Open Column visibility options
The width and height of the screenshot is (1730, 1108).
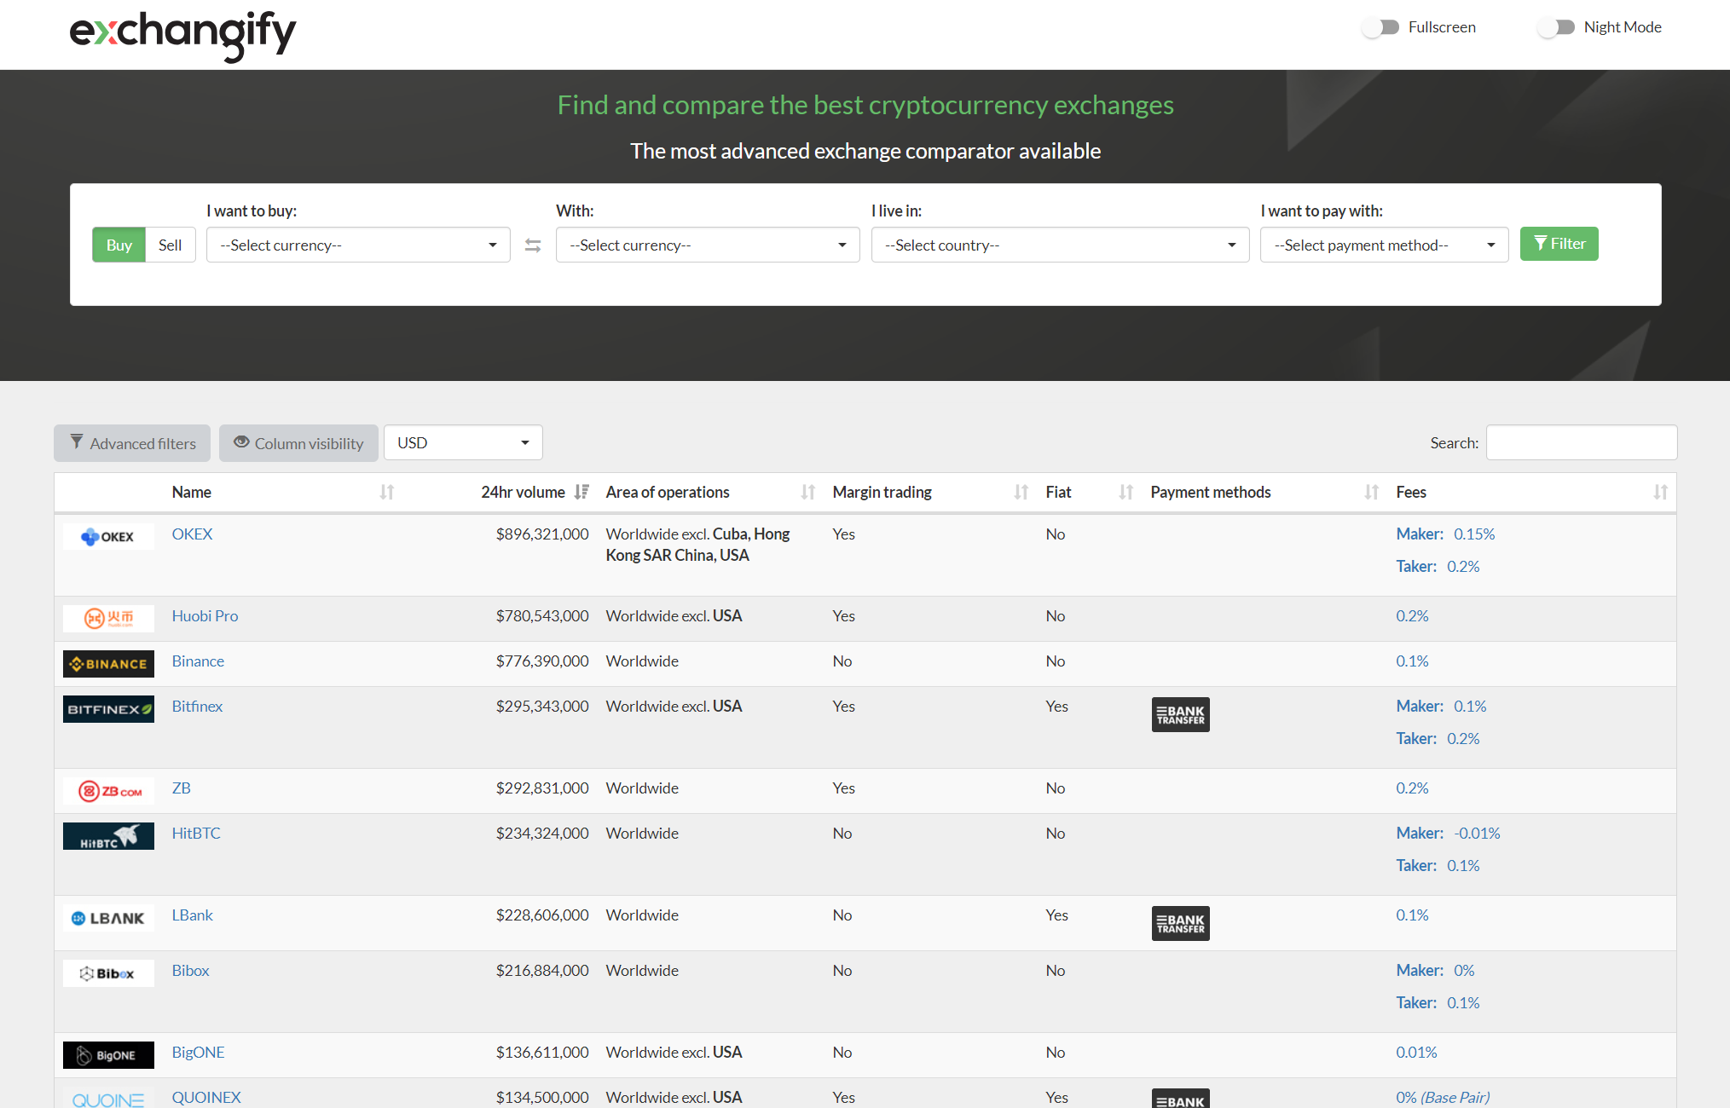[298, 443]
